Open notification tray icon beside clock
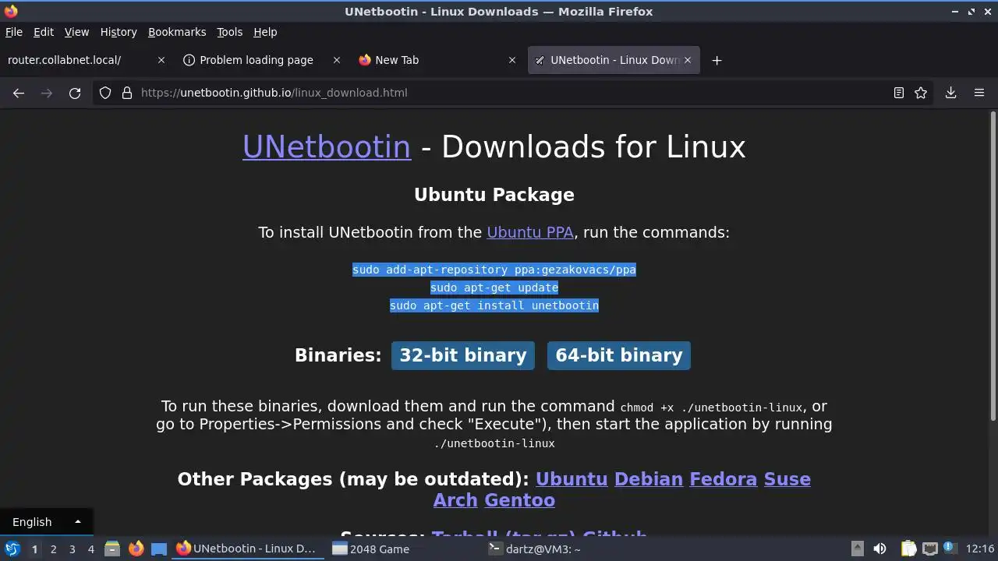 click(x=950, y=548)
